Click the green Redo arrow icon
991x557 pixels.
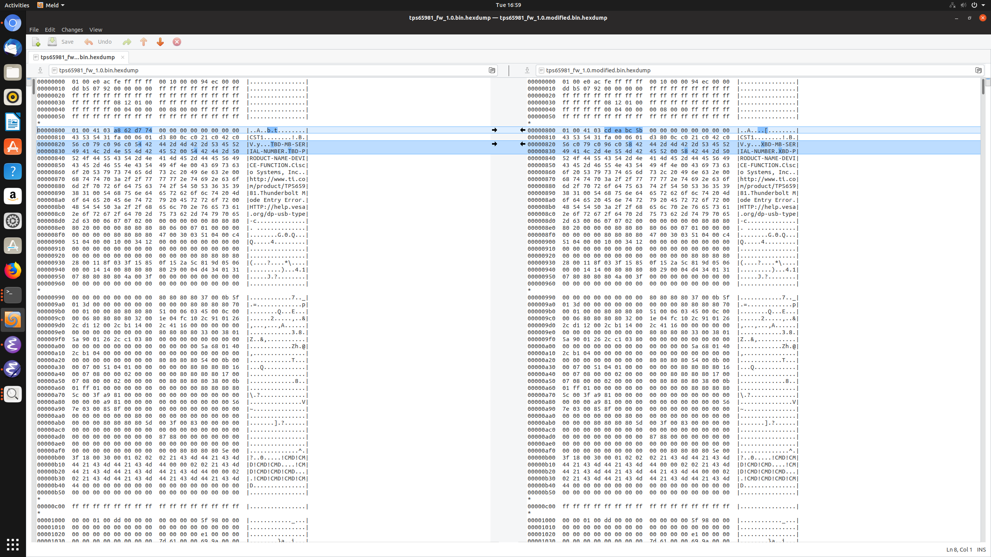point(127,42)
